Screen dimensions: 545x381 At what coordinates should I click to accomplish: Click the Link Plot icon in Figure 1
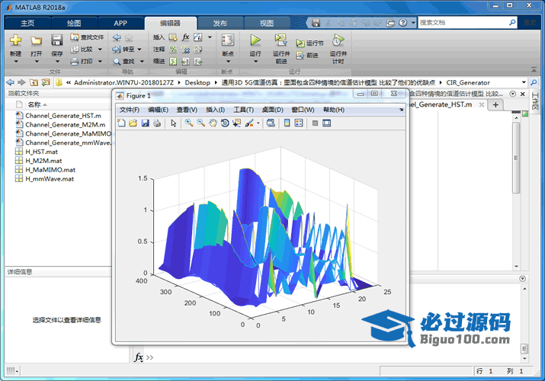pos(271,123)
